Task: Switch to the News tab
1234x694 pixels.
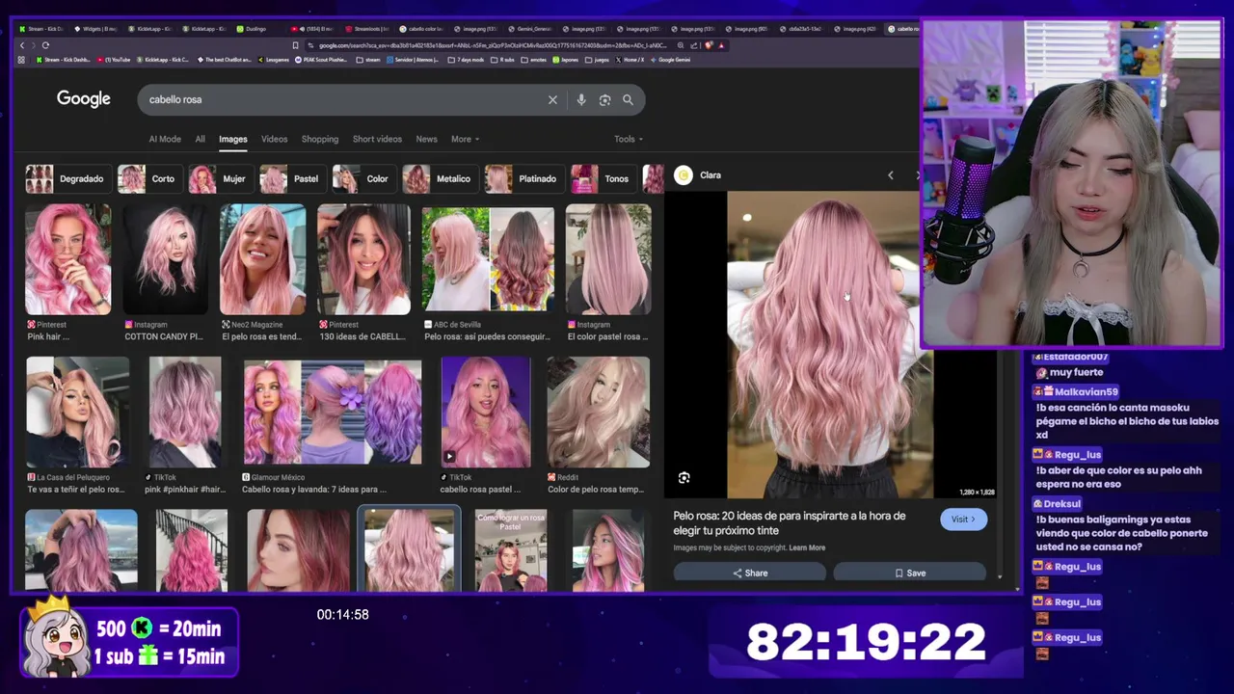Action: (426, 139)
